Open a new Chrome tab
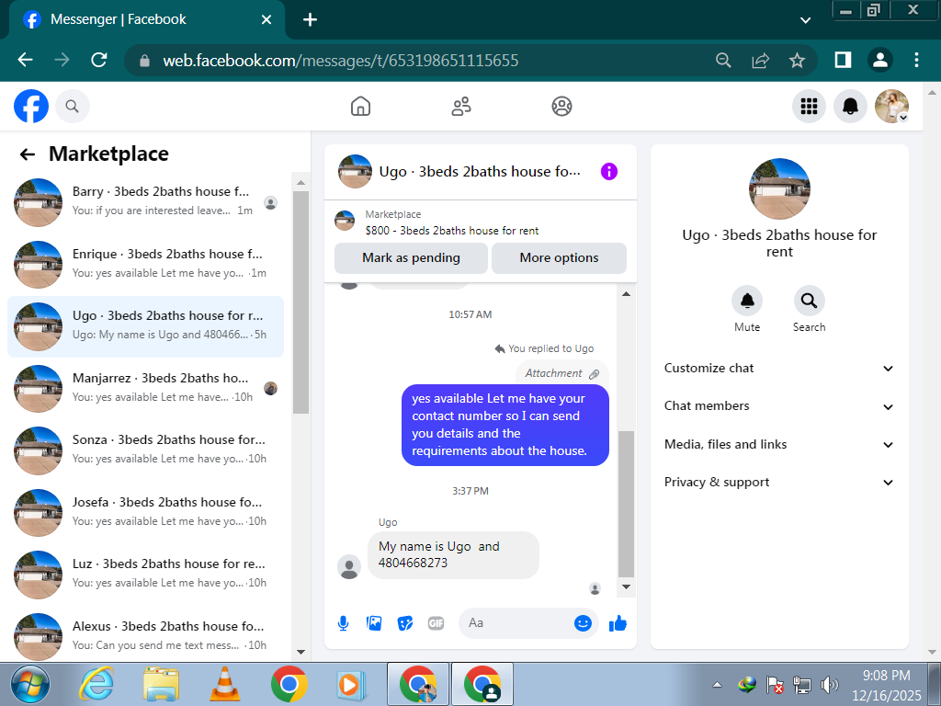 pyautogui.click(x=310, y=20)
